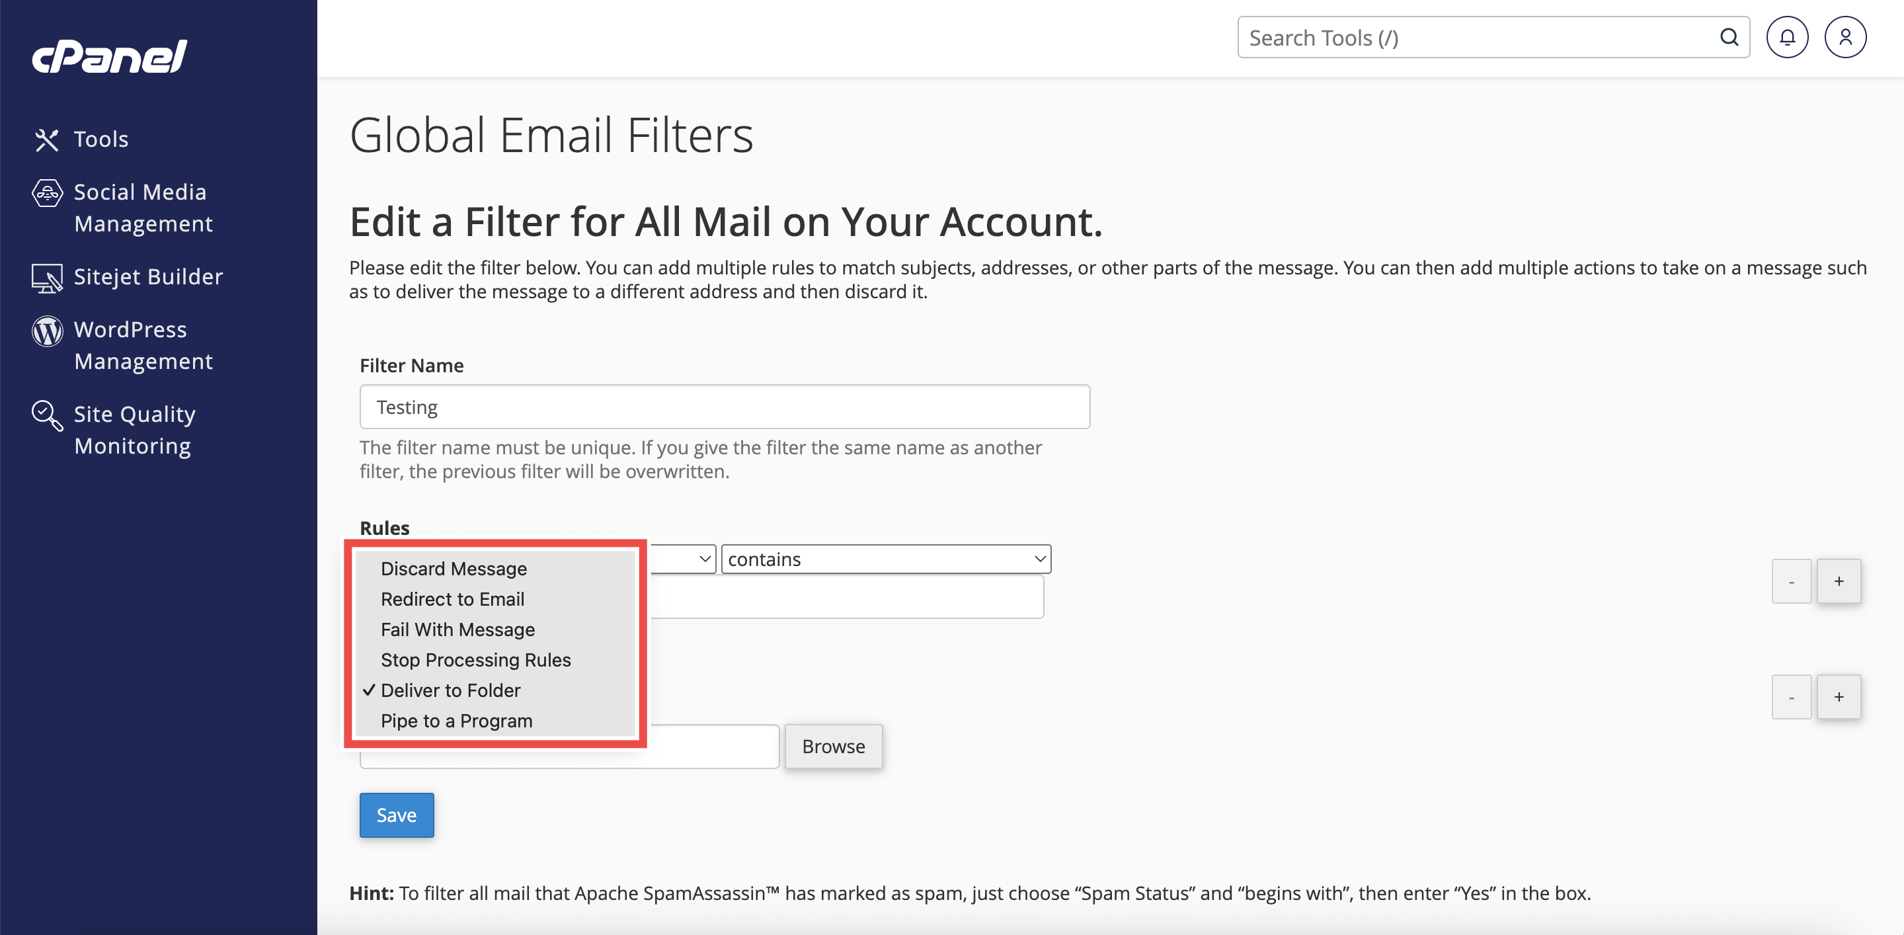Open notifications bell icon
Screen dimensions: 1904x935
click(x=1786, y=38)
